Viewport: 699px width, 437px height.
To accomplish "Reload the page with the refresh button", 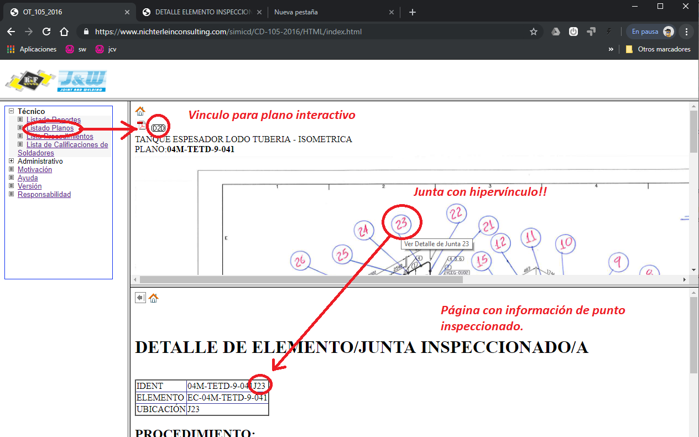I will pos(46,32).
